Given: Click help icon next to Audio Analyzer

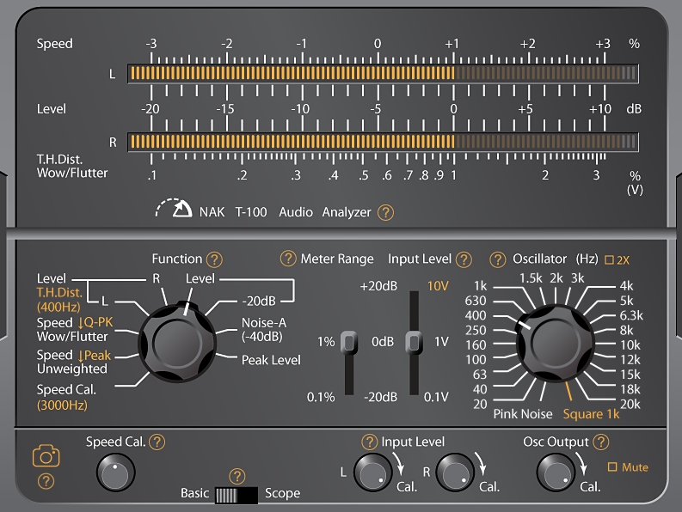Looking at the screenshot, I should tap(386, 212).
